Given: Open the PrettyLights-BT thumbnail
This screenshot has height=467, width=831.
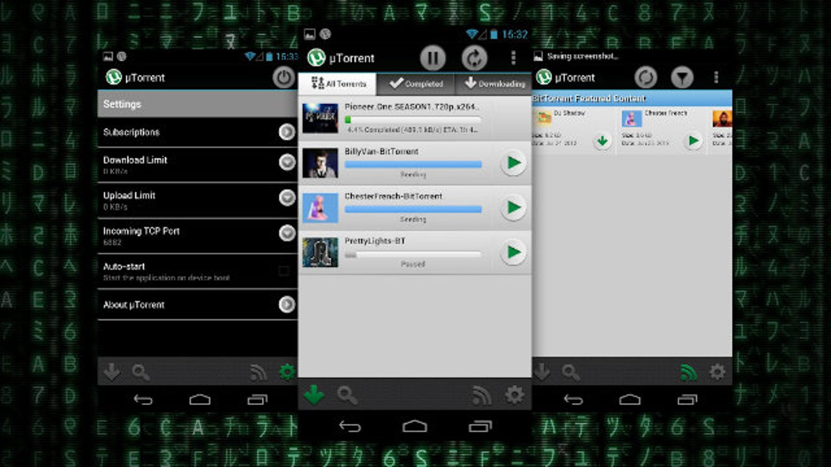Looking at the screenshot, I should click(320, 252).
